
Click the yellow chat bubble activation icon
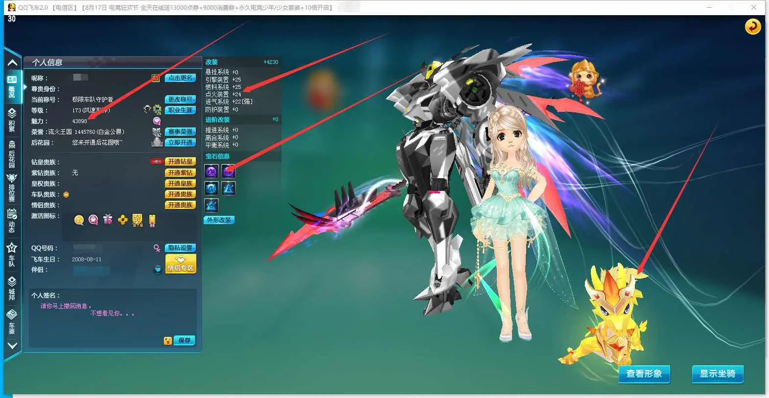click(79, 220)
